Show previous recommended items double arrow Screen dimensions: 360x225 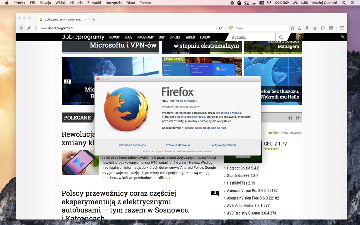tap(290, 118)
